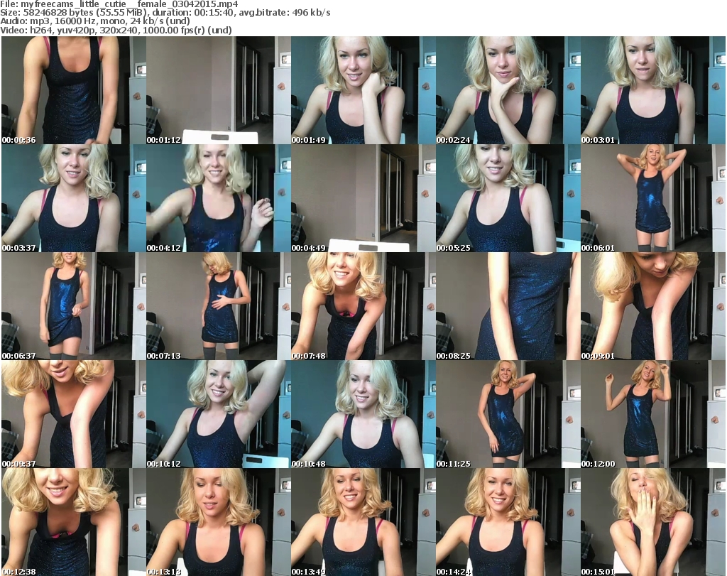Image resolution: width=727 pixels, height=576 pixels.
Task: Click the frame stamped 00:12:38
Action: tap(74, 522)
